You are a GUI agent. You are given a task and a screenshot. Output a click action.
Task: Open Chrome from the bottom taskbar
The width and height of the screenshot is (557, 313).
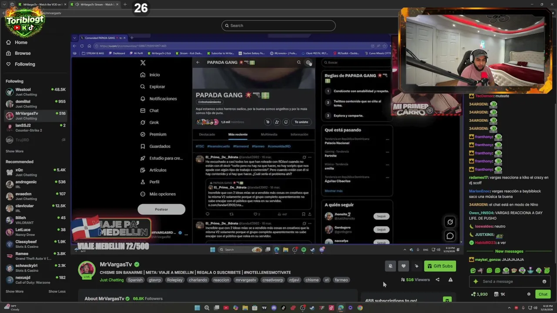[x=360, y=308]
